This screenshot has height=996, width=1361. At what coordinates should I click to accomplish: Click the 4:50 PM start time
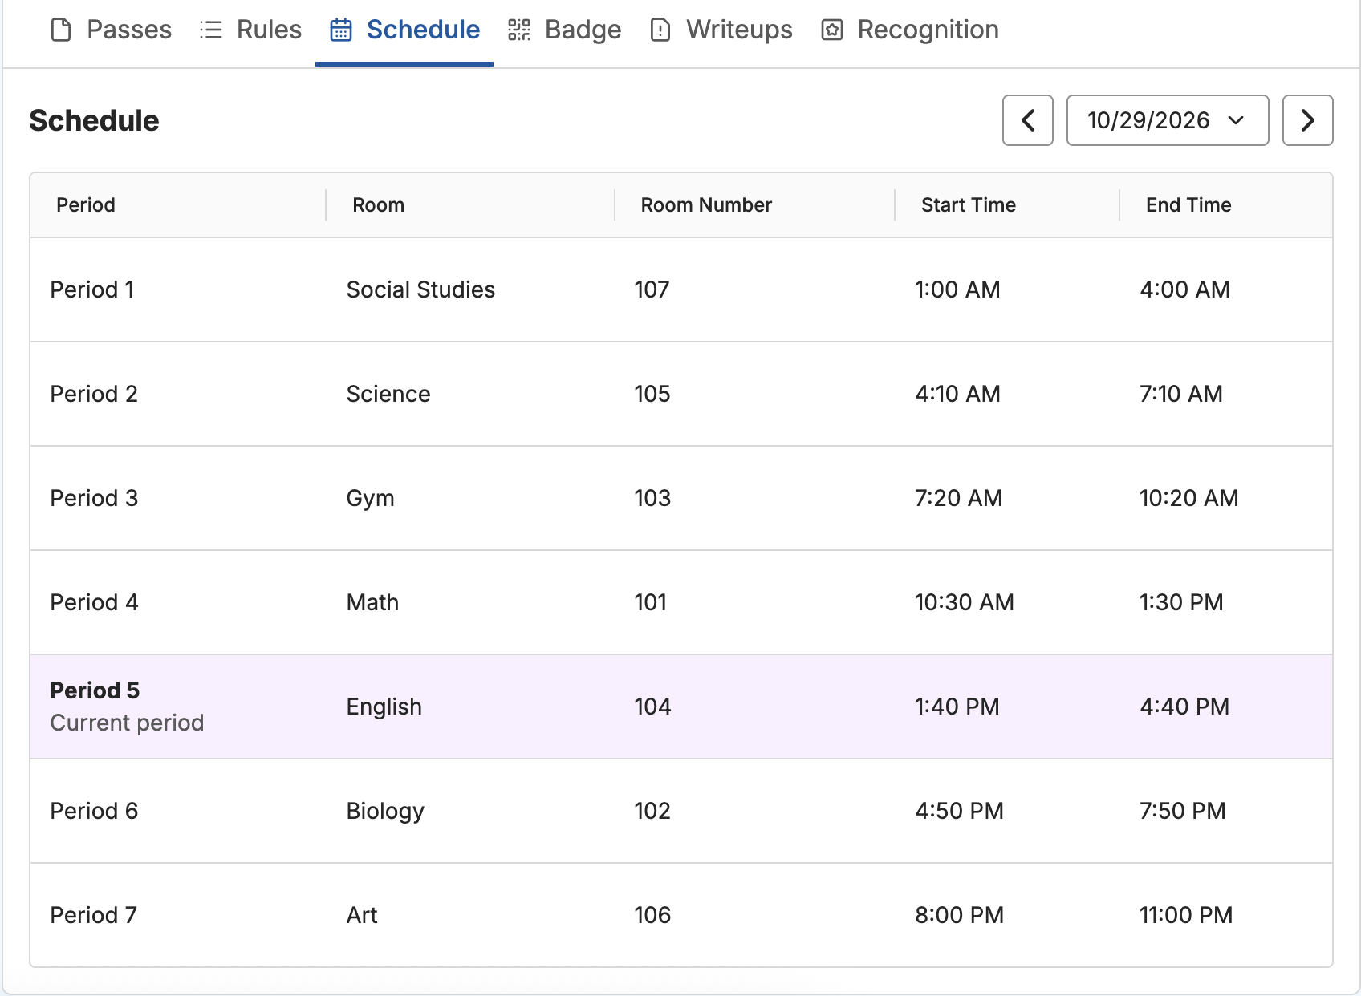pyautogui.click(x=960, y=811)
